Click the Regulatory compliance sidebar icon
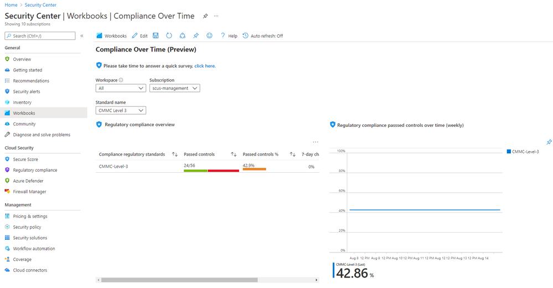Screen dimensions: 553x288 pyautogui.click(x=7, y=170)
